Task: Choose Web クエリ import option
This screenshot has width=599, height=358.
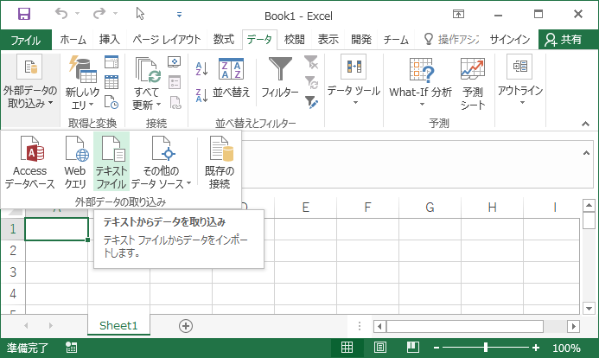Action: click(x=75, y=162)
